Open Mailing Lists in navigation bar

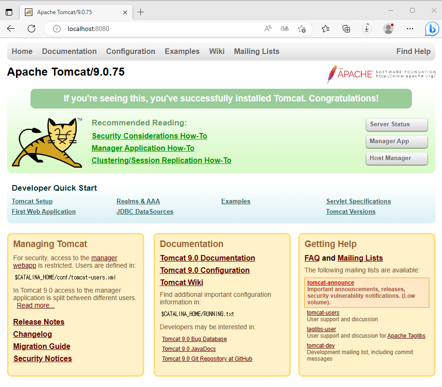point(256,51)
